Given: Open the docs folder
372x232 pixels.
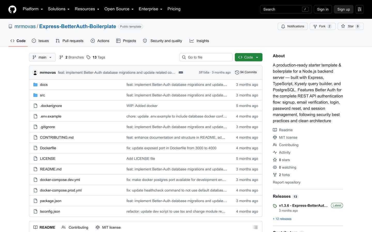Looking at the screenshot, I should click(44, 85).
